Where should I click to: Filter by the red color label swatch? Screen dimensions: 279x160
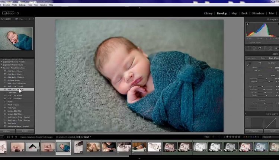pos(244,137)
